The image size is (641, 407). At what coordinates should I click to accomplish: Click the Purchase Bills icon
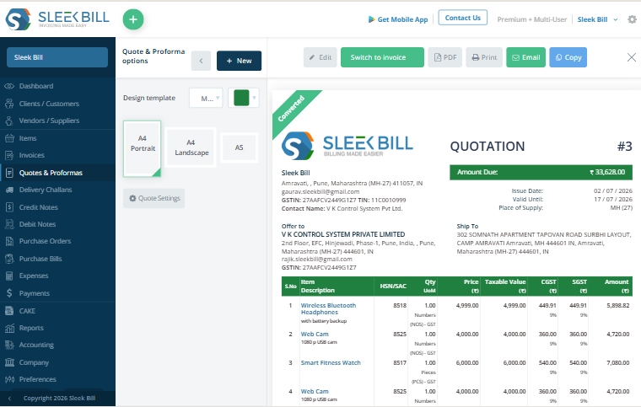9,259
